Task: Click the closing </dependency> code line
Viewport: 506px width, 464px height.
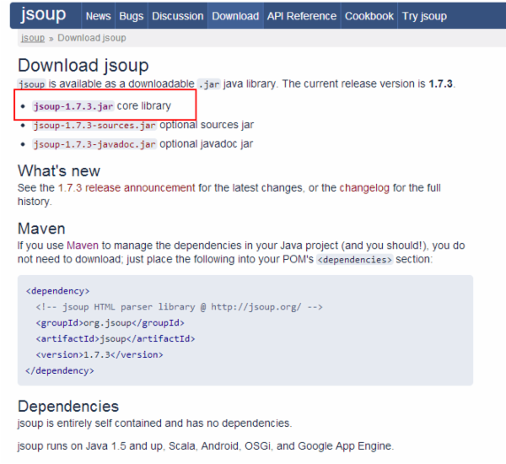Action: point(60,370)
